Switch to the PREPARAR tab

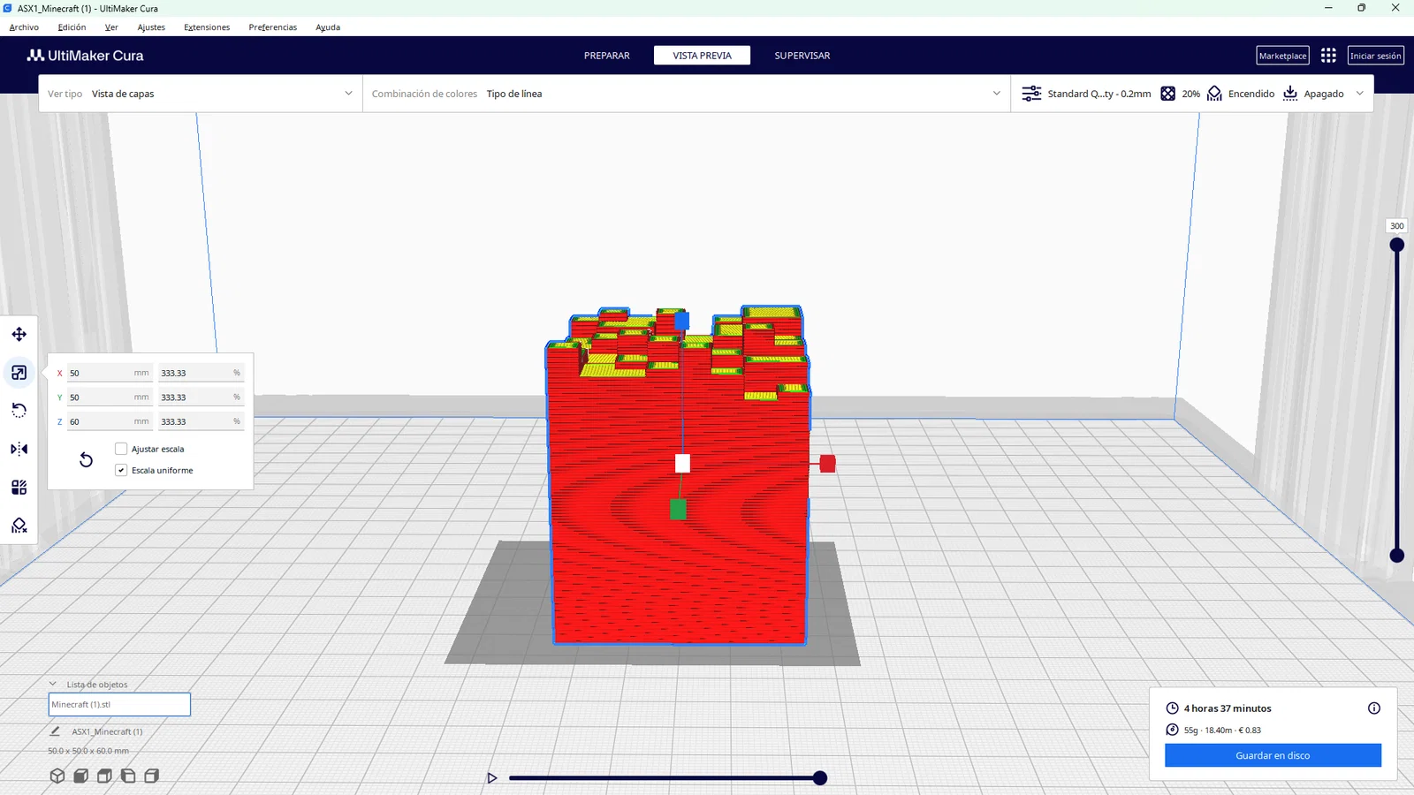coord(607,56)
